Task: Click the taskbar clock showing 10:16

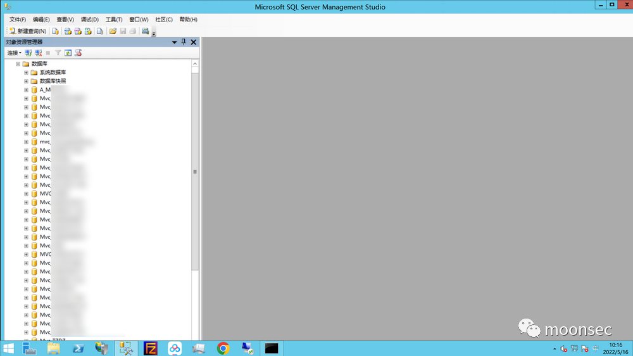Action: click(x=616, y=348)
